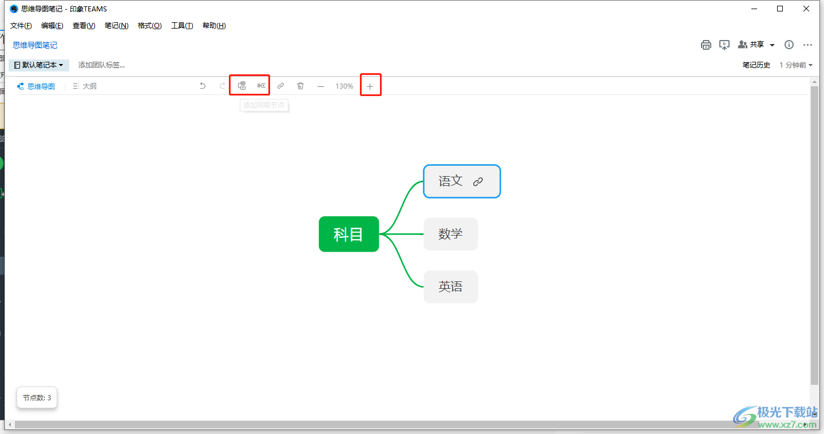This screenshot has height=434, width=824.
Task: Open the 文件(F) menu
Action: pos(21,26)
